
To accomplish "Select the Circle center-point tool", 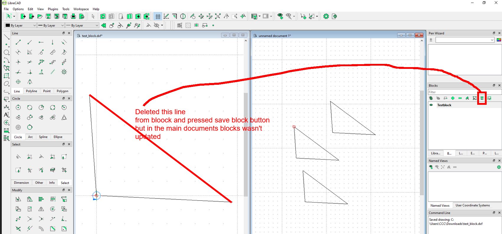I will [x=18, y=107].
